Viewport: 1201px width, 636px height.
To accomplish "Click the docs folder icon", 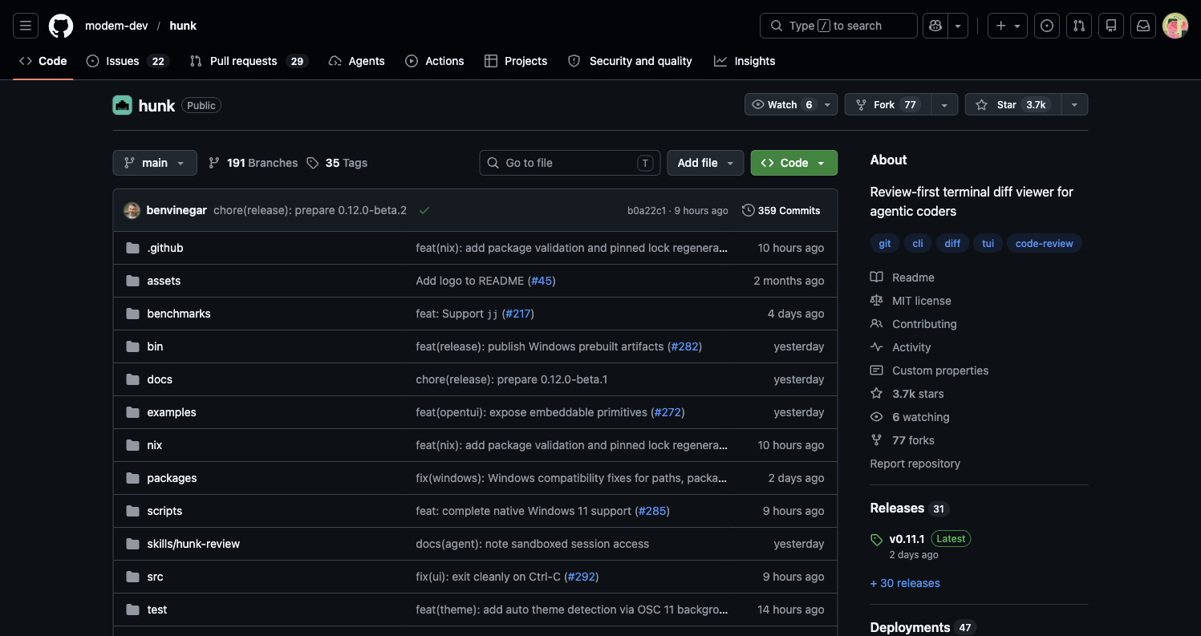I will 132,379.
